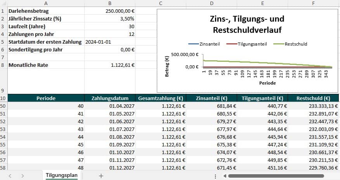The width and height of the screenshot is (340, 180).
Task: Click the interest rate cell 3,50%
Action: coord(110,19)
